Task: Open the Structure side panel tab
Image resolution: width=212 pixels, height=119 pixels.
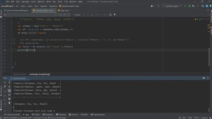Action: tap(1, 91)
